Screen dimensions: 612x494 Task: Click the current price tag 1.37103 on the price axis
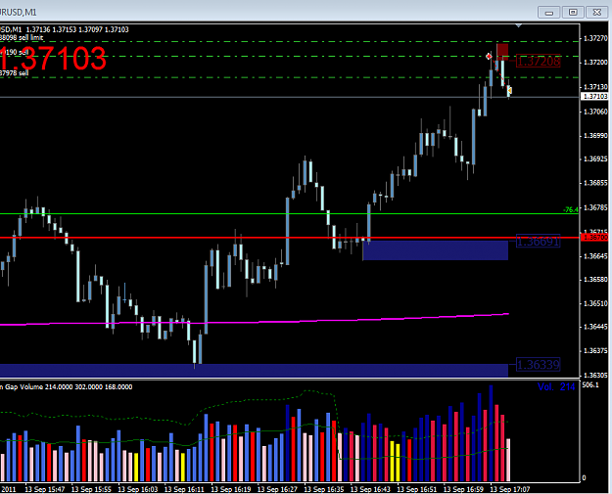(x=594, y=96)
